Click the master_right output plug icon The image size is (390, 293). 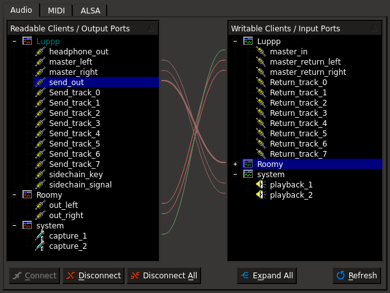click(x=40, y=72)
